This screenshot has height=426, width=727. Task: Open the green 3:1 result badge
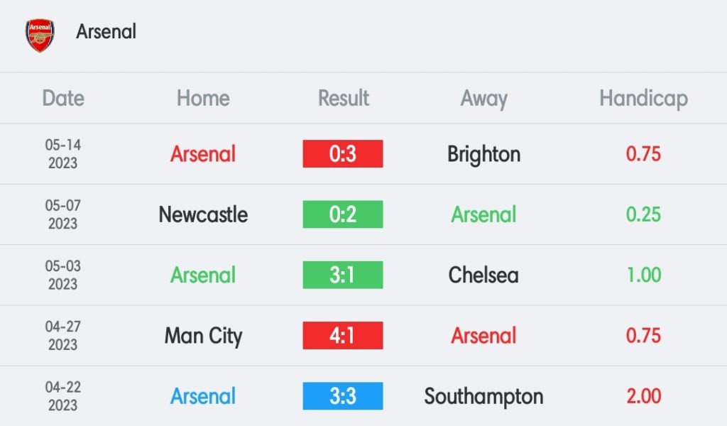pyautogui.click(x=343, y=275)
